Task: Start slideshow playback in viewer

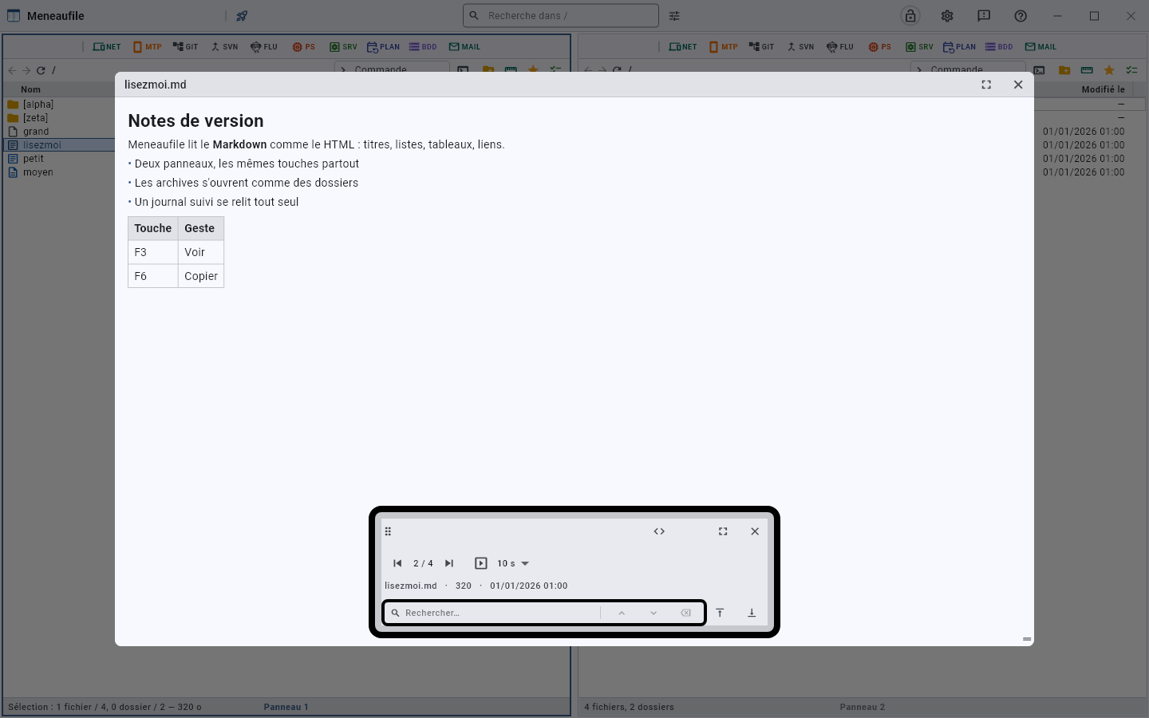Action: (481, 563)
